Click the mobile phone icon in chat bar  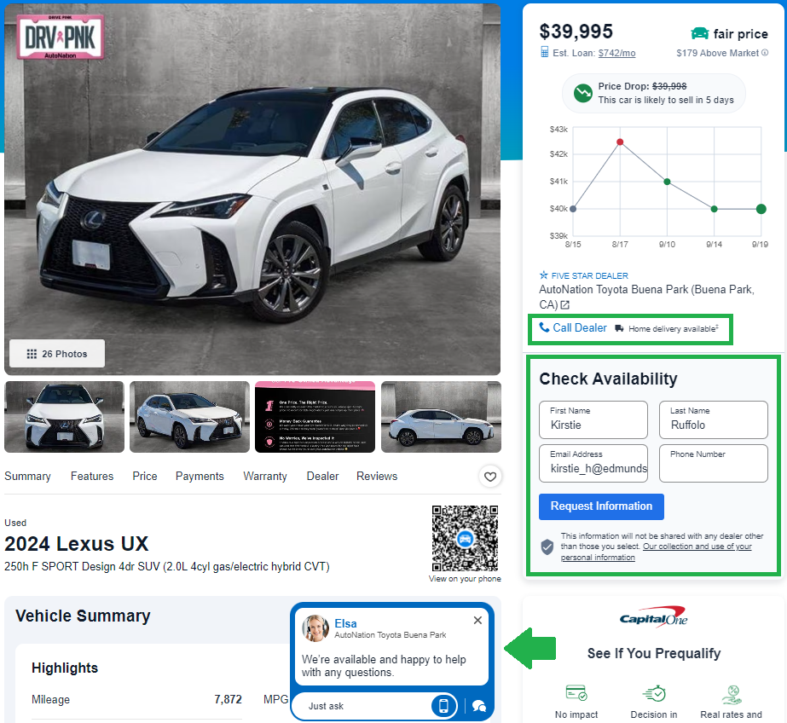click(x=443, y=706)
